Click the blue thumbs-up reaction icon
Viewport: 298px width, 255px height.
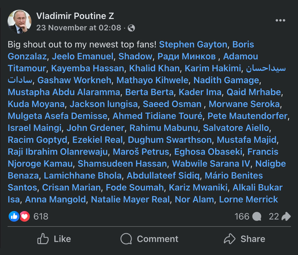[14, 217]
